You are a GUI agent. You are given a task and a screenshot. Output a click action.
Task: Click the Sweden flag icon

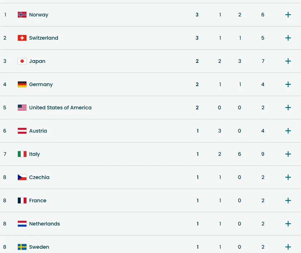click(22, 247)
